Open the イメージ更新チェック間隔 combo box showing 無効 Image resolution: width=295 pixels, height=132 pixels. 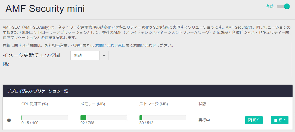[85, 55]
